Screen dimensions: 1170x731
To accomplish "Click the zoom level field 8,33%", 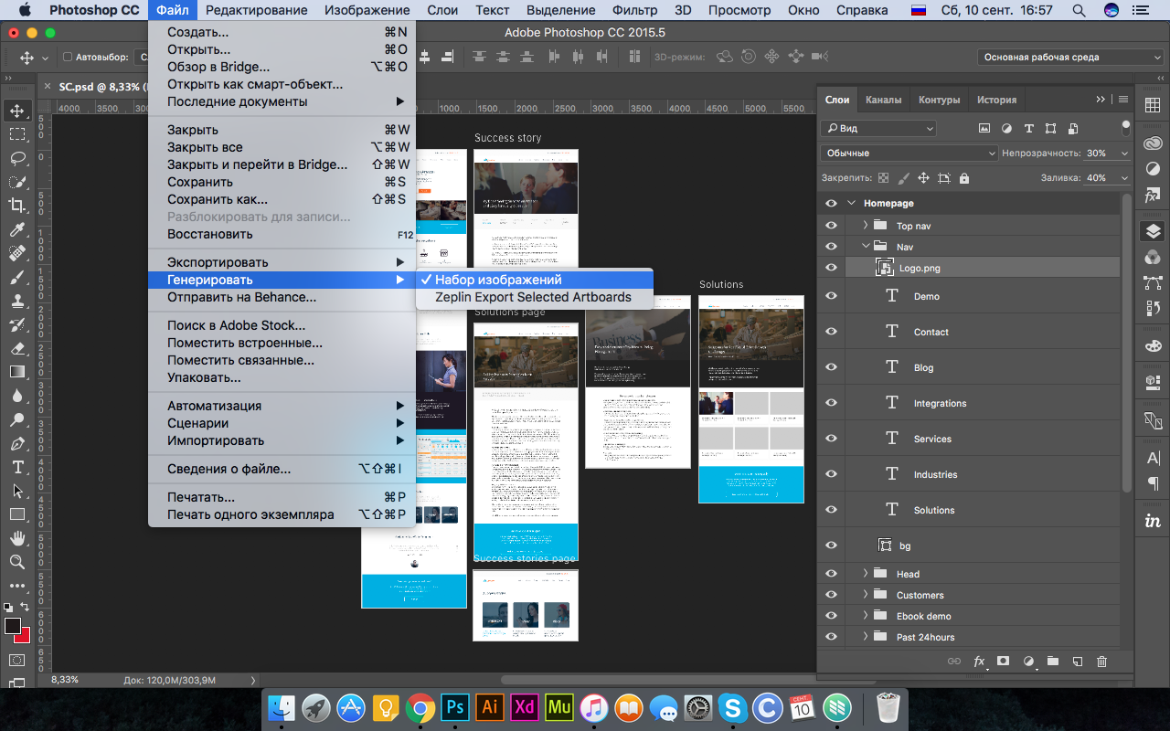I will click(x=65, y=680).
